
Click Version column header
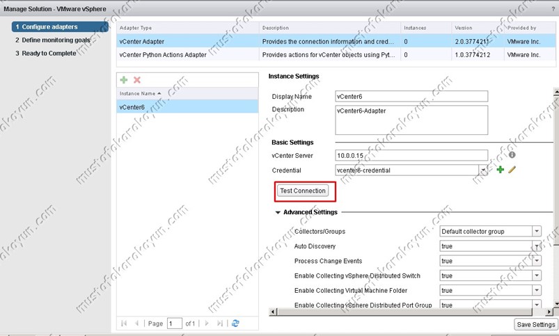point(478,28)
